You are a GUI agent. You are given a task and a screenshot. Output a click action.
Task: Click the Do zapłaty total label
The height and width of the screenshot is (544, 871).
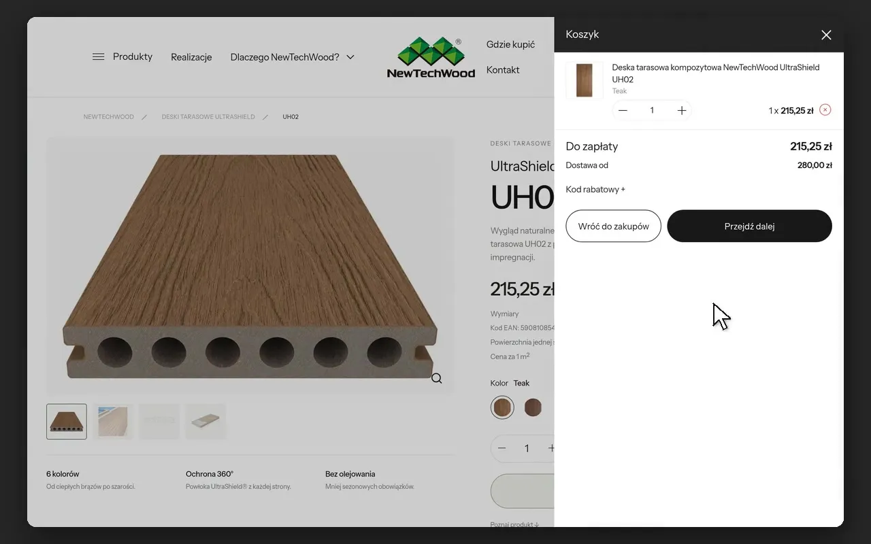[592, 146]
